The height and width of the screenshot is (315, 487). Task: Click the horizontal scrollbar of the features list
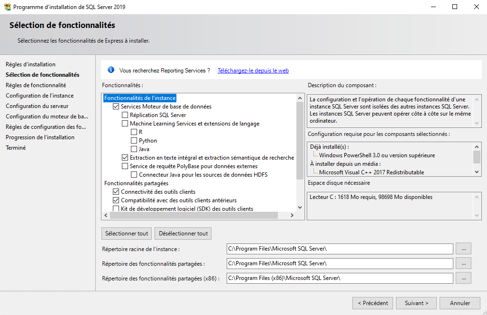click(x=194, y=216)
